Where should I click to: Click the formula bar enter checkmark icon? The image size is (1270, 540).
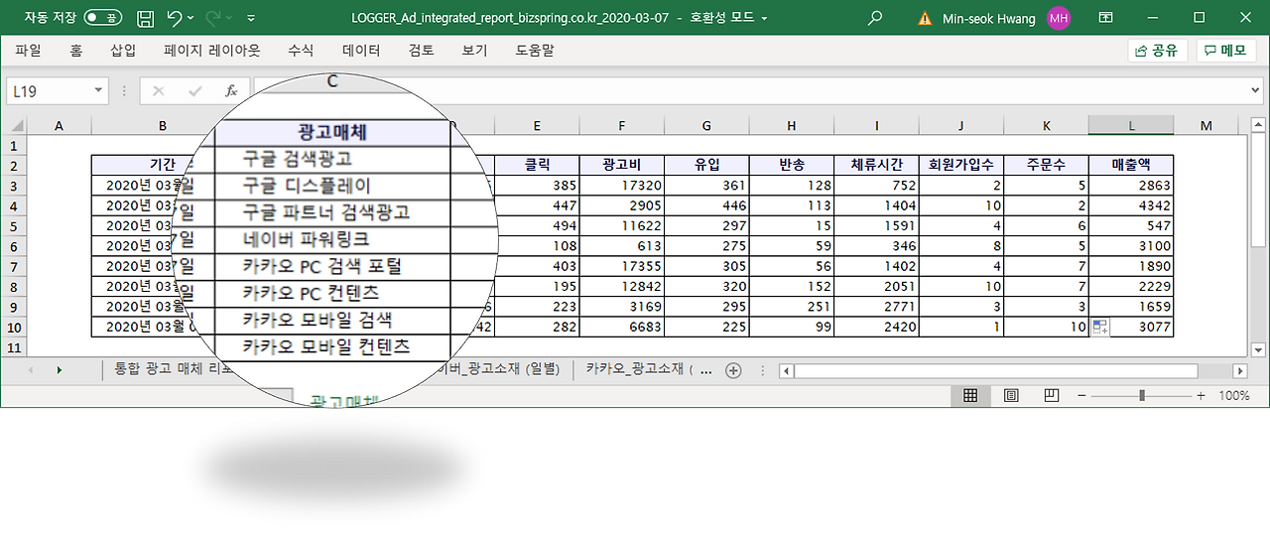tap(194, 91)
